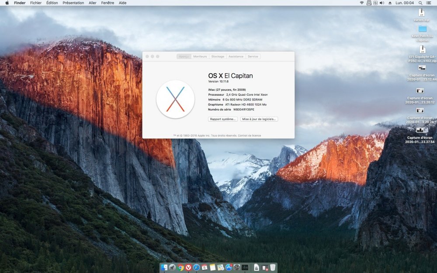Click the eject icon in menu bar

coord(390,3)
